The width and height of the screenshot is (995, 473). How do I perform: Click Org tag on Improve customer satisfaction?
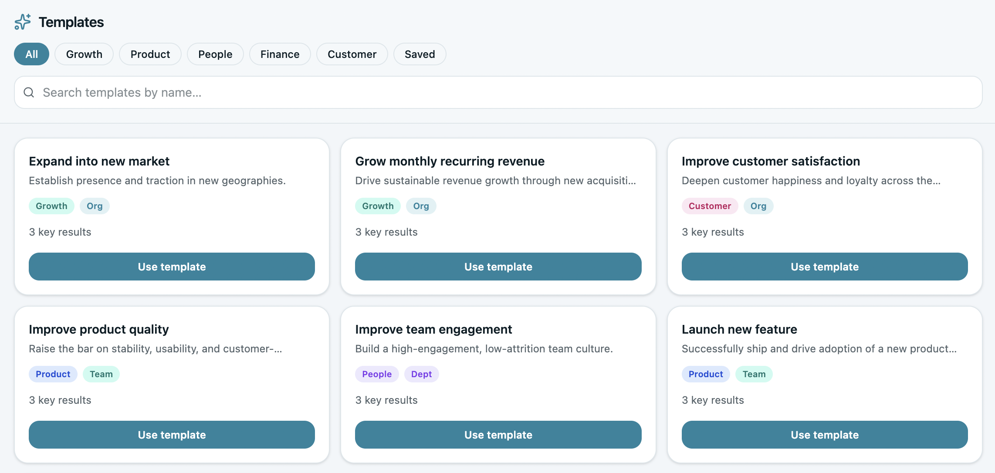tap(758, 206)
